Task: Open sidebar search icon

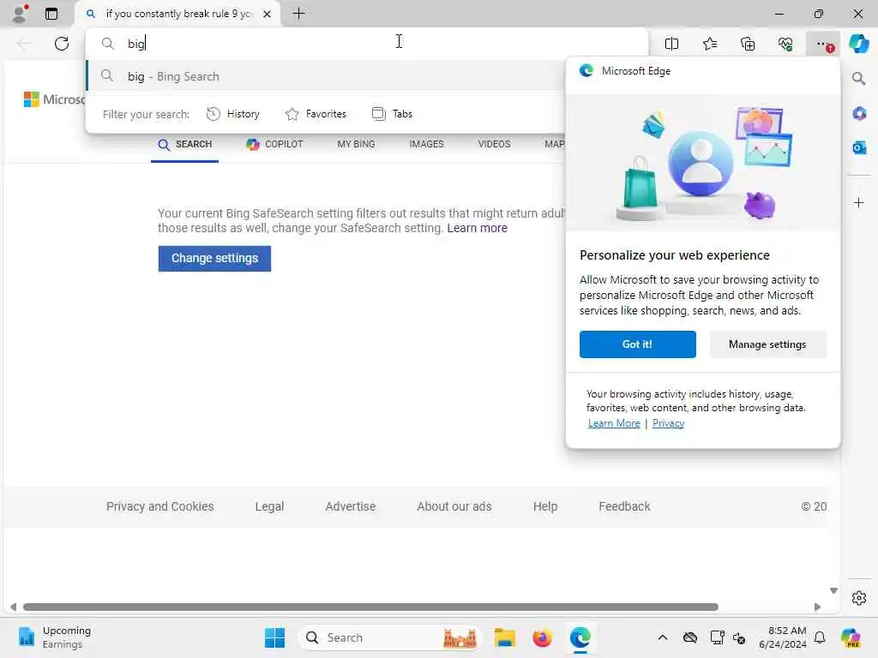Action: tap(859, 79)
